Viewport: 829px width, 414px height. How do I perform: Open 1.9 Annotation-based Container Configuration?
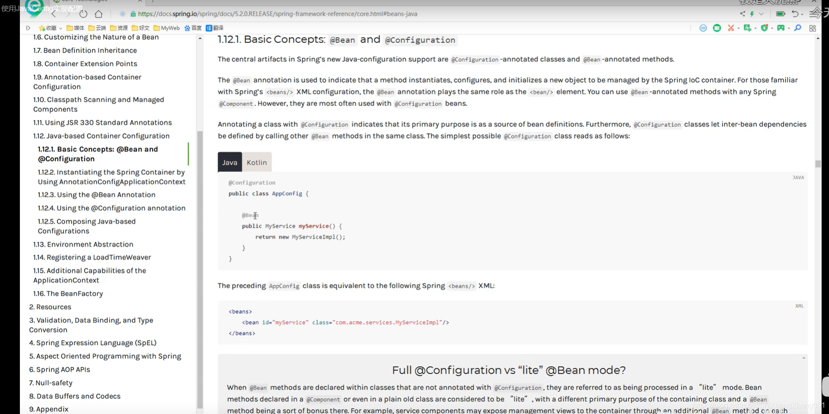[87, 82]
